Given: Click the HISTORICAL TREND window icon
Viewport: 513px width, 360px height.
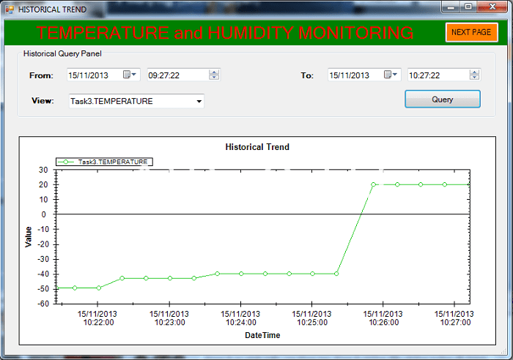Looking at the screenshot, I should pos(10,10).
